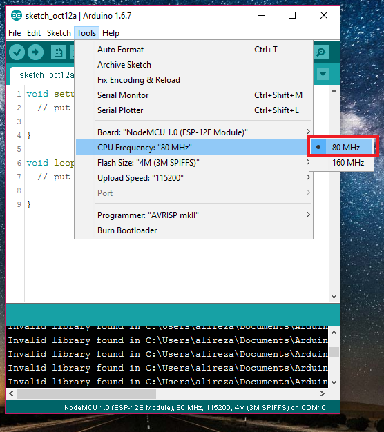Screen dimensions: 384x432
Task: Click the editor scroll down arrow
Action: pyautogui.click(x=334, y=297)
